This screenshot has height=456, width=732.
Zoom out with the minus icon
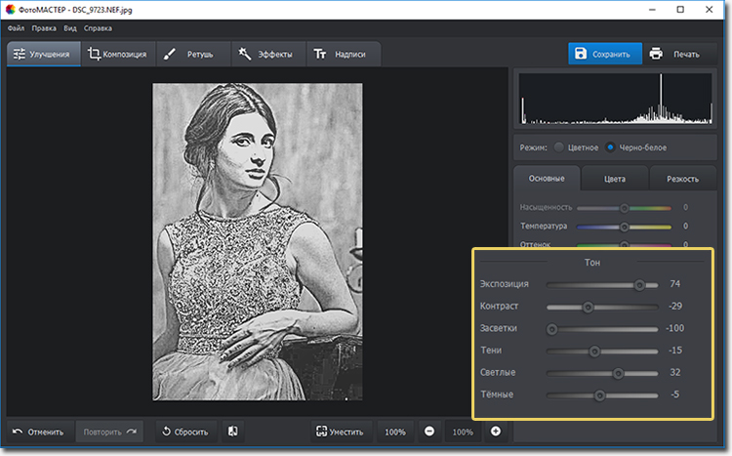click(x=429, y=431)
